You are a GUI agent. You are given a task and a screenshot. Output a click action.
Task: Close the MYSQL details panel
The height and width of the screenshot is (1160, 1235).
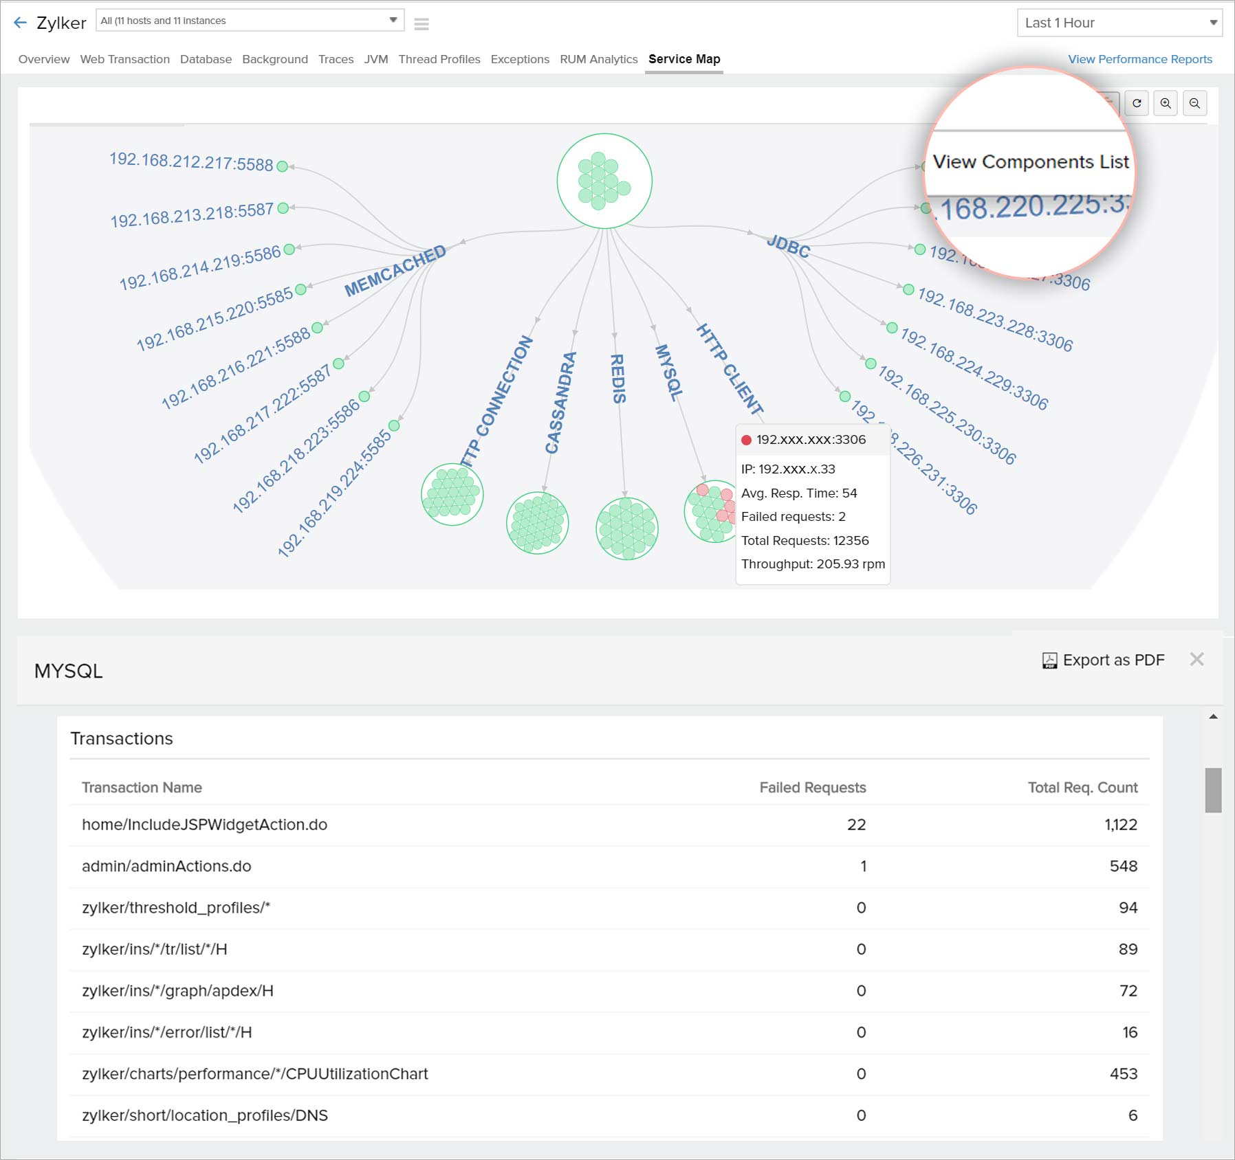tap(1196, 659)
